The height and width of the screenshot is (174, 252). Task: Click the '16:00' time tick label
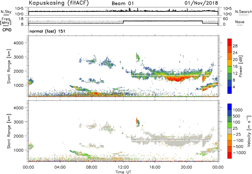click(155, 167)
